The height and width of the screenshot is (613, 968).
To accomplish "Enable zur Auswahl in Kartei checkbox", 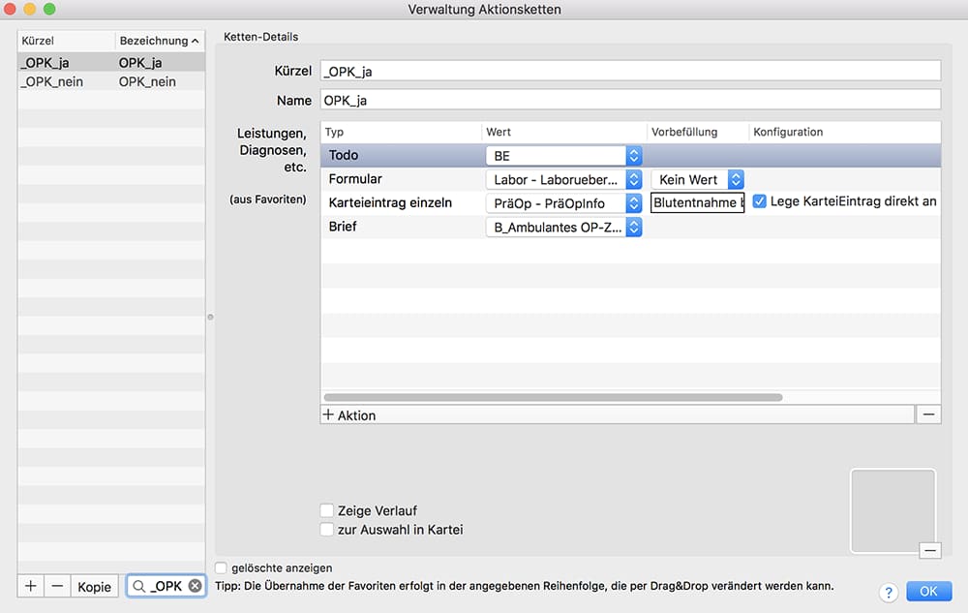I will 326,529.
